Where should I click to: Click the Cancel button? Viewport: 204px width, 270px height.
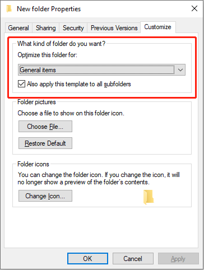pos(133,259)
